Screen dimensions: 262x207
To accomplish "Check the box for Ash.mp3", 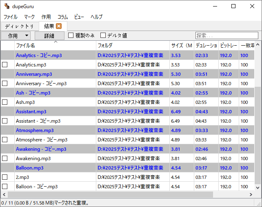I will (5, 102).
